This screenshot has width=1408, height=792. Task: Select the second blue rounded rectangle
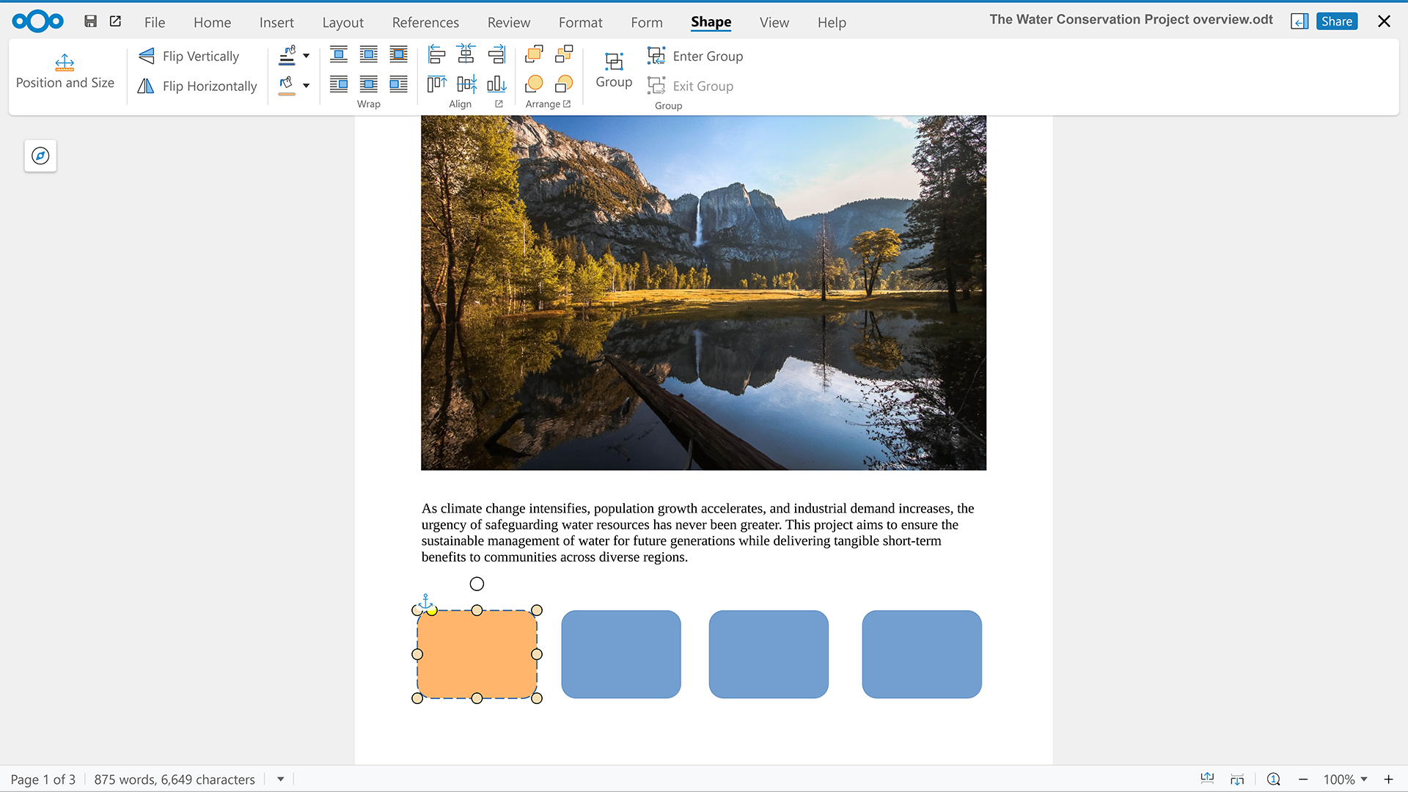pos(769,654)
